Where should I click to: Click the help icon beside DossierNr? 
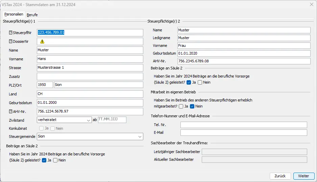[x=10, y=41]
